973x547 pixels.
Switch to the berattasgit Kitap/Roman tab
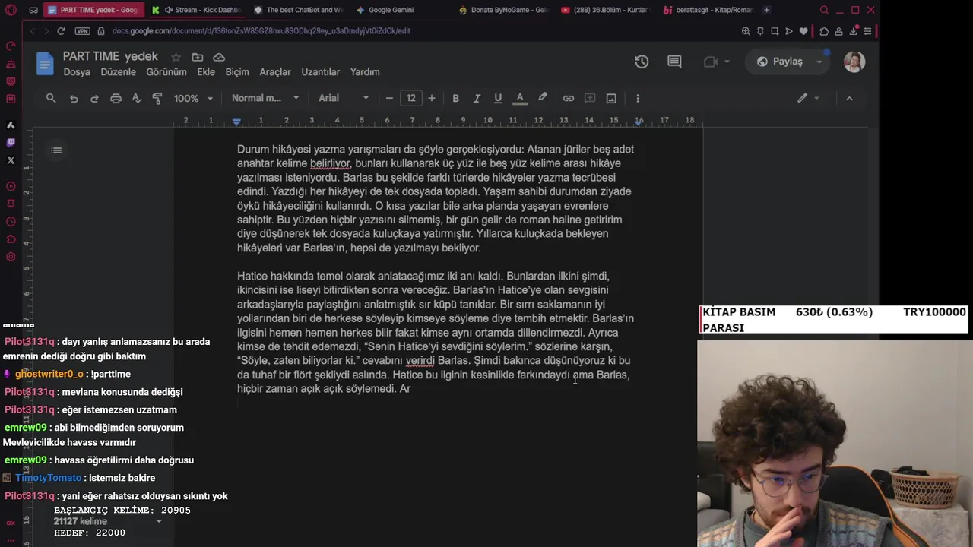707,10
